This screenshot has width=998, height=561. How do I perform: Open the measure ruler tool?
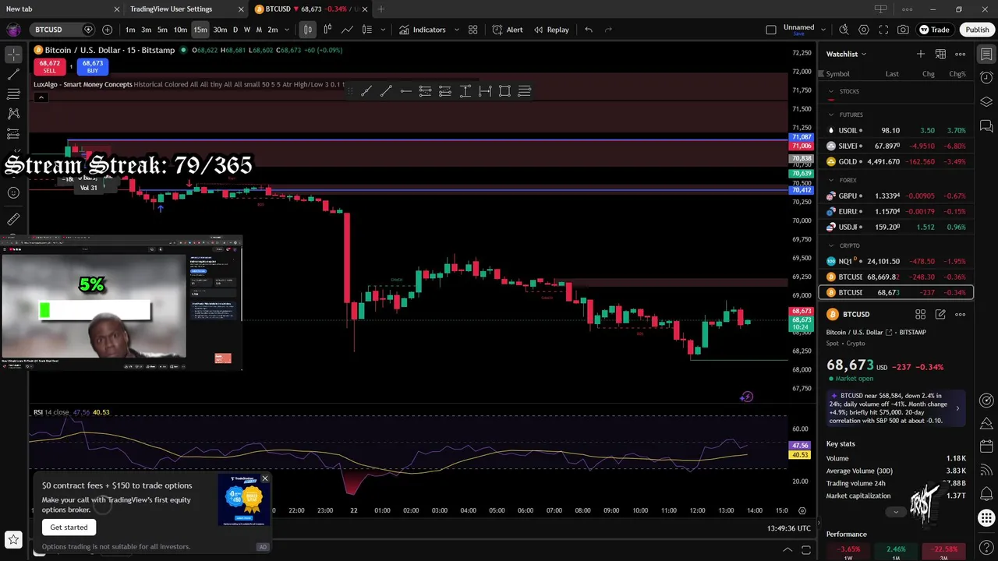pos(13,220)
